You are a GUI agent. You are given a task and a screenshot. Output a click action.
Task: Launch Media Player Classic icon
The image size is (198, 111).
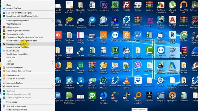point(127,53)
